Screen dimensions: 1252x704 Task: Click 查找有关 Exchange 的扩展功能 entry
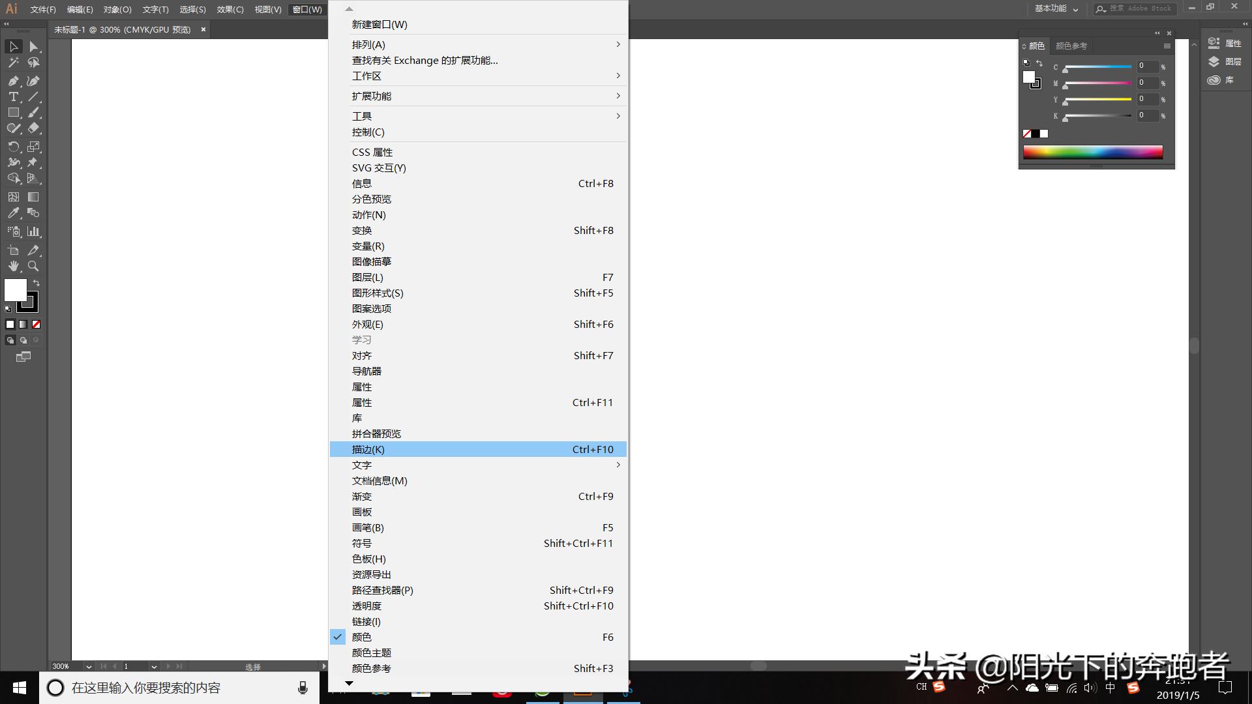coord(425,60)
